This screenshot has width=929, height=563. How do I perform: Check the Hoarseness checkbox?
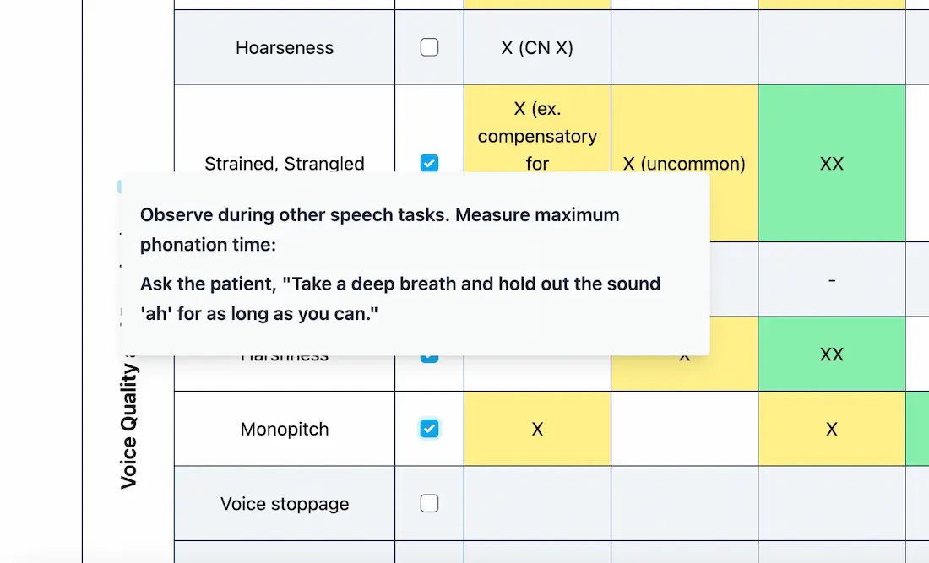point(429,47)
